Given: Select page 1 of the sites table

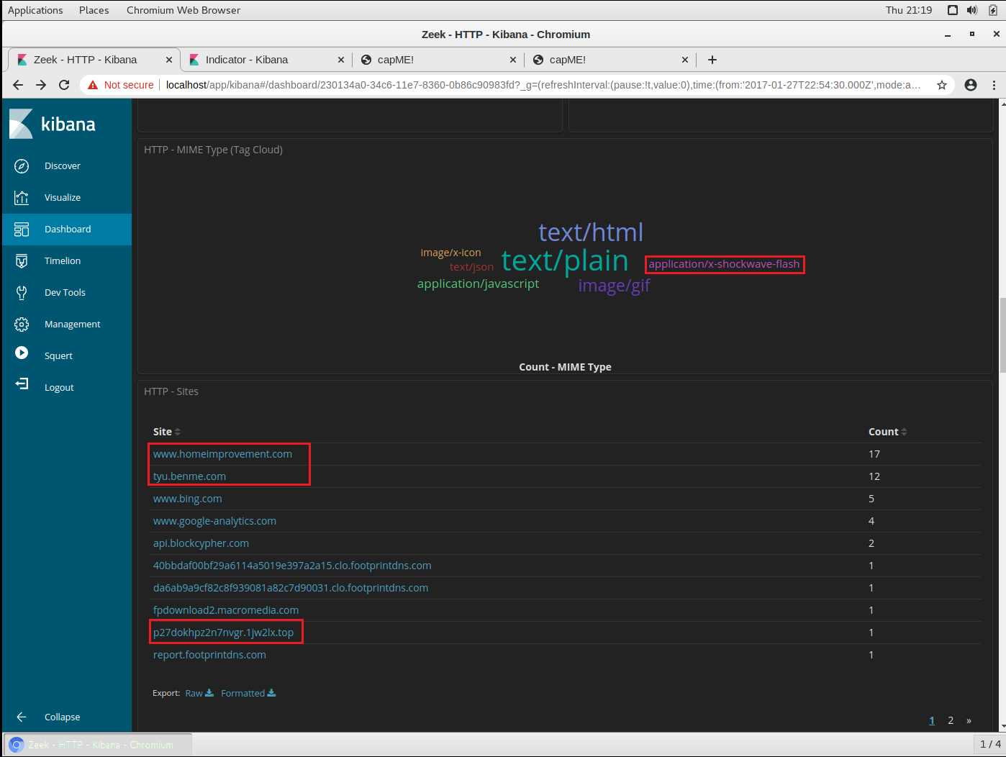Looking at the screenshot, I should (x=932, y=720).
